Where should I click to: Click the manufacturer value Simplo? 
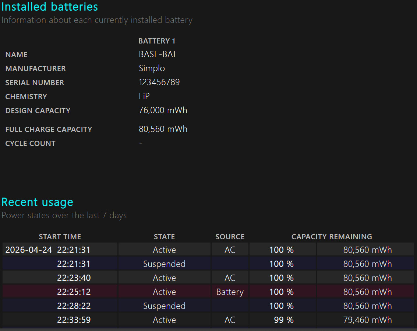tap(152, 69)
